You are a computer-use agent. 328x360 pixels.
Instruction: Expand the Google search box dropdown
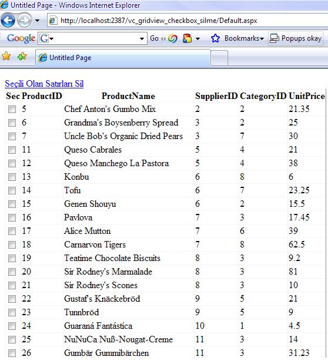[142, 38]
